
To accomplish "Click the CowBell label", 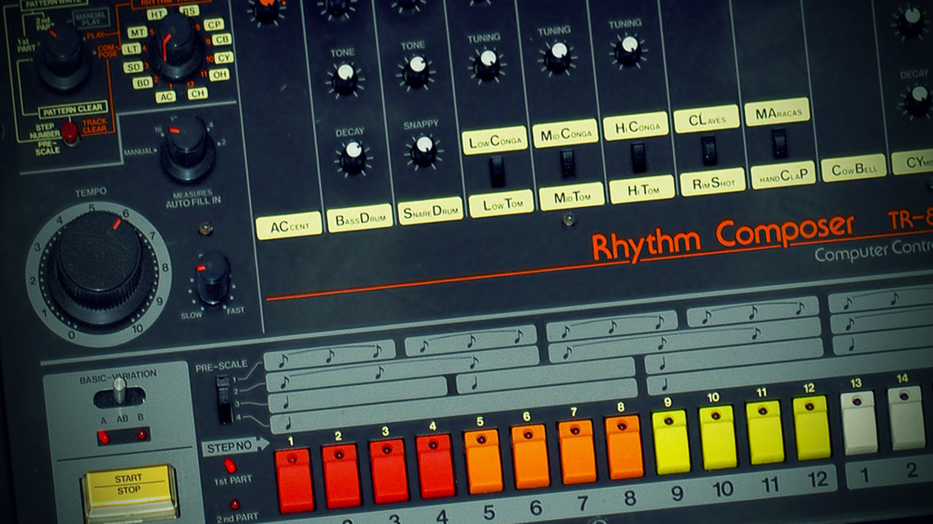I will click(x=853, y=169).
